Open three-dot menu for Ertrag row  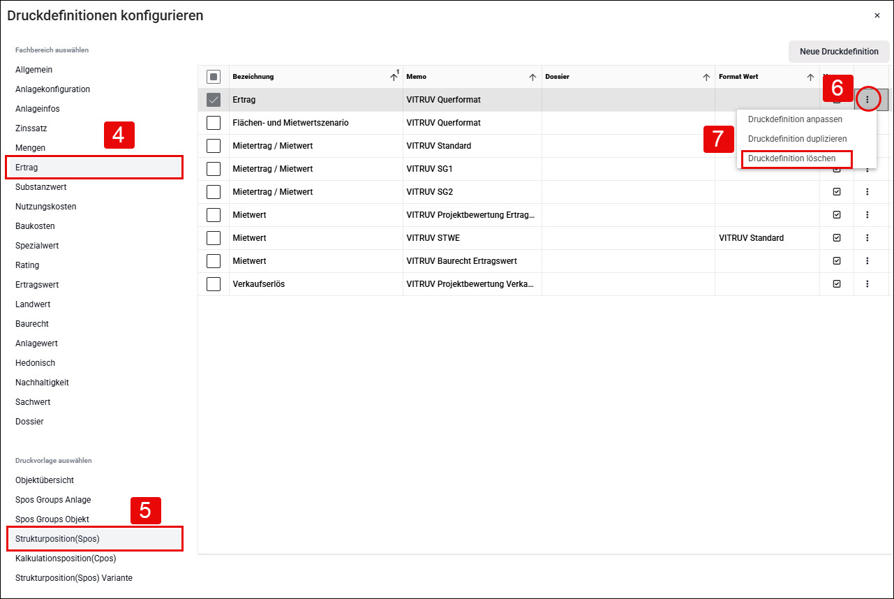[867, 100]
